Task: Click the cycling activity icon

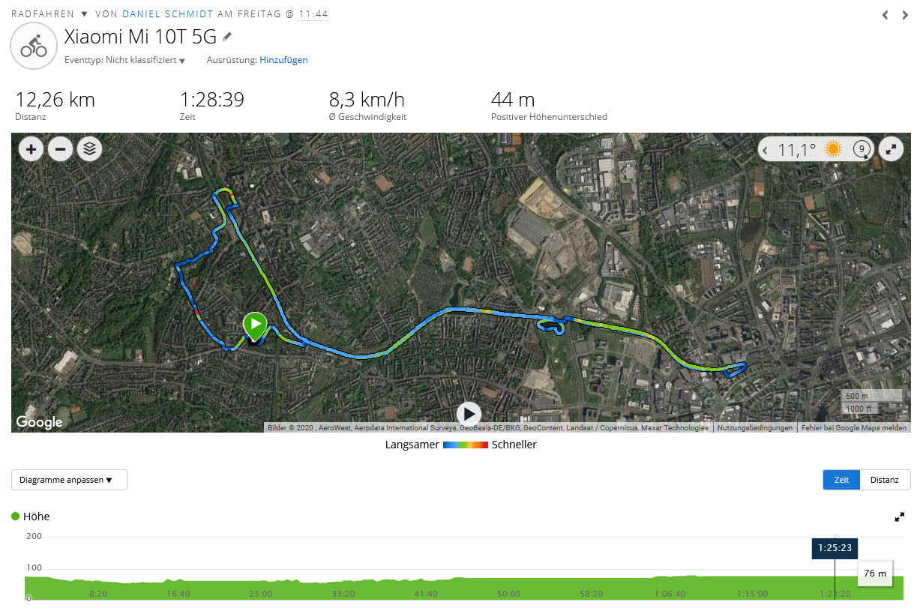Action: pos(34,46)
